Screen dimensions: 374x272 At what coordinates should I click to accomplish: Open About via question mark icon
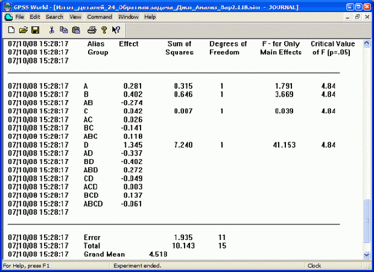[x=104, y=30]
